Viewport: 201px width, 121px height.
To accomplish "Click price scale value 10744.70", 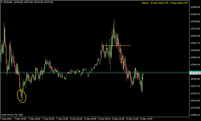I will pyautogui.click(x=195, y=65).
